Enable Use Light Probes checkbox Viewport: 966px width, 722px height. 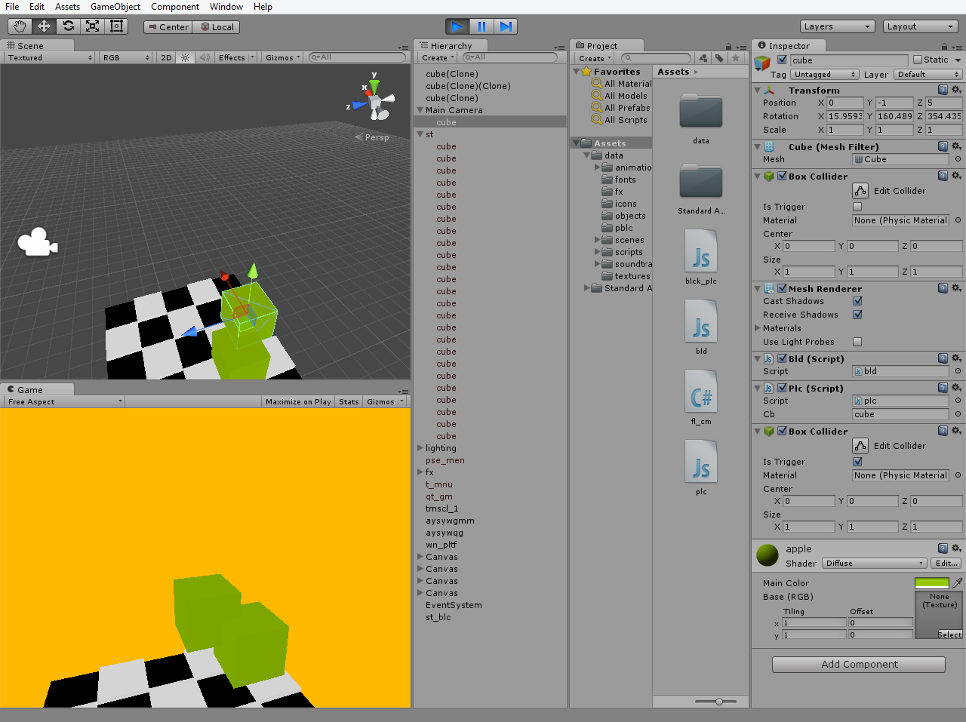coord(857,342)
